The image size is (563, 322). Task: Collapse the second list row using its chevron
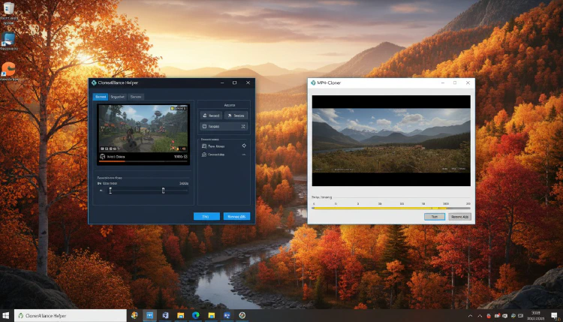coord(243,154)
